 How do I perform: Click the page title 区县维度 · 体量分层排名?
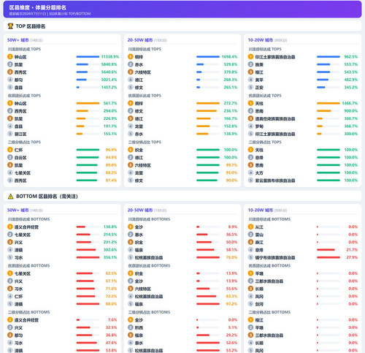pyautogui.click(x=38, y=7)
